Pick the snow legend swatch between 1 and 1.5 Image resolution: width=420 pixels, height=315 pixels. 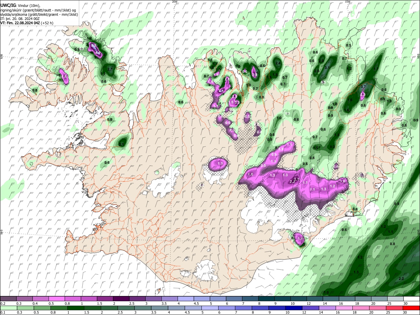pyautogui.click(x=89, y=299)
